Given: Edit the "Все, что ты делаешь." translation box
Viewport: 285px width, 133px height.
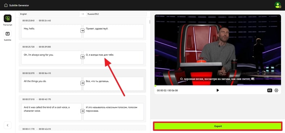Looking at the screenshot, I should coord(114,84).
